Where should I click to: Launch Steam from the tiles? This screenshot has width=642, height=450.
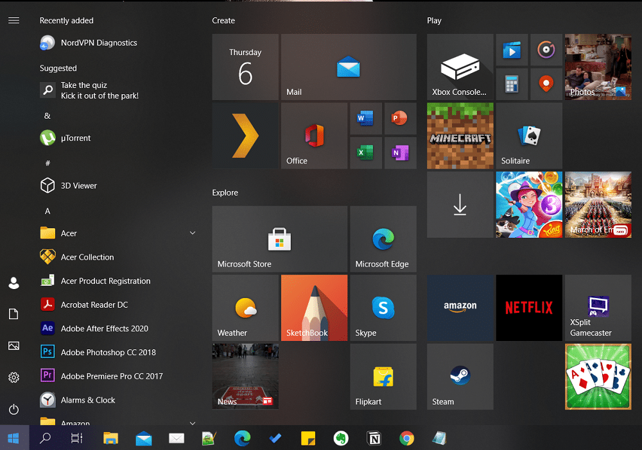tap(460, 376)
